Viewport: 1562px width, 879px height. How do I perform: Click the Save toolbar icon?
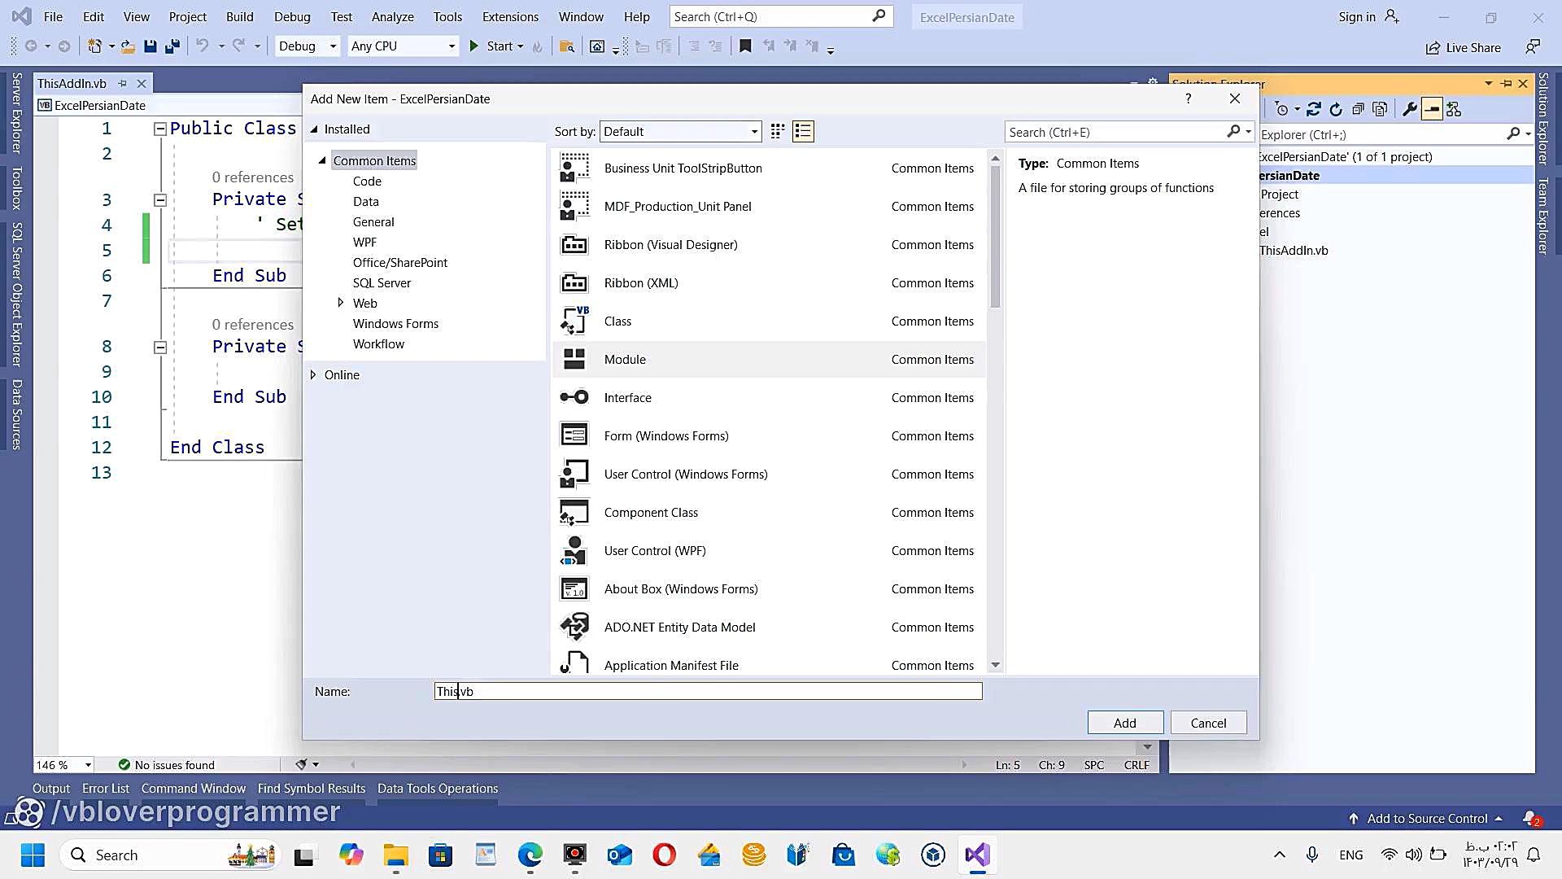coord(150,46)
